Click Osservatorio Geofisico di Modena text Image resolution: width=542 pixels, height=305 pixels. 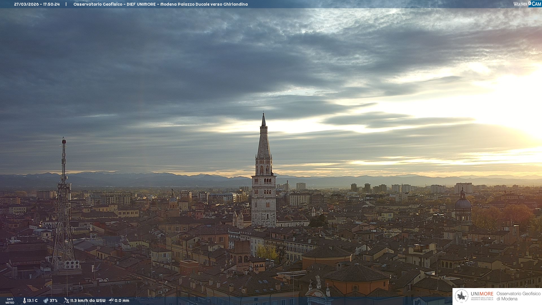click(518, 296)
